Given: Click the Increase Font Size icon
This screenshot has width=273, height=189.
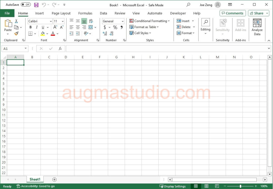Looking at the screenshot, I should [x=55, y=27].
